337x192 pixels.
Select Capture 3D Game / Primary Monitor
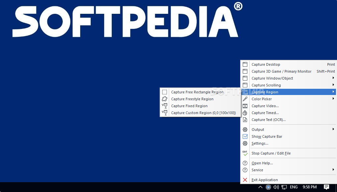[289, 71]
